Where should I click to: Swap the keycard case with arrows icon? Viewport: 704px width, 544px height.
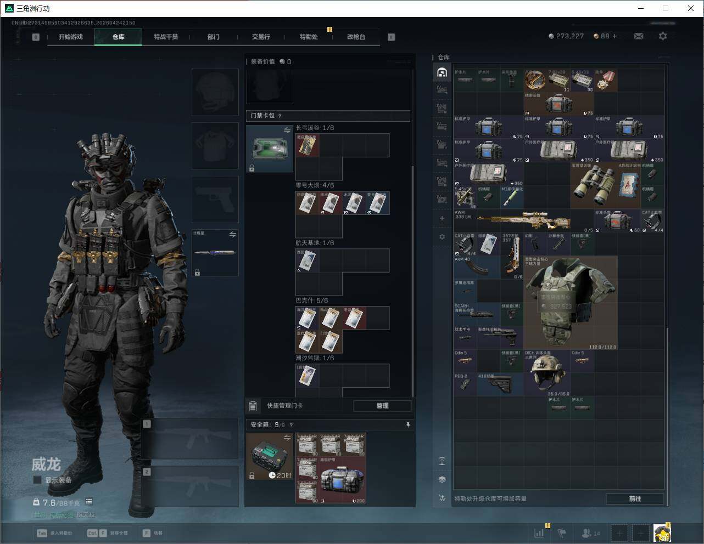pos(287,130)
